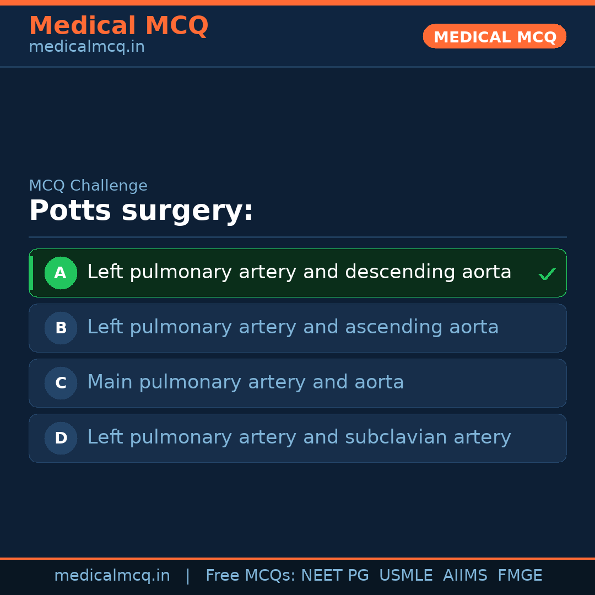Click 'NEET PG' in the footer
The width and height of the screenshot is (595, 595).
tap(335, 576)
